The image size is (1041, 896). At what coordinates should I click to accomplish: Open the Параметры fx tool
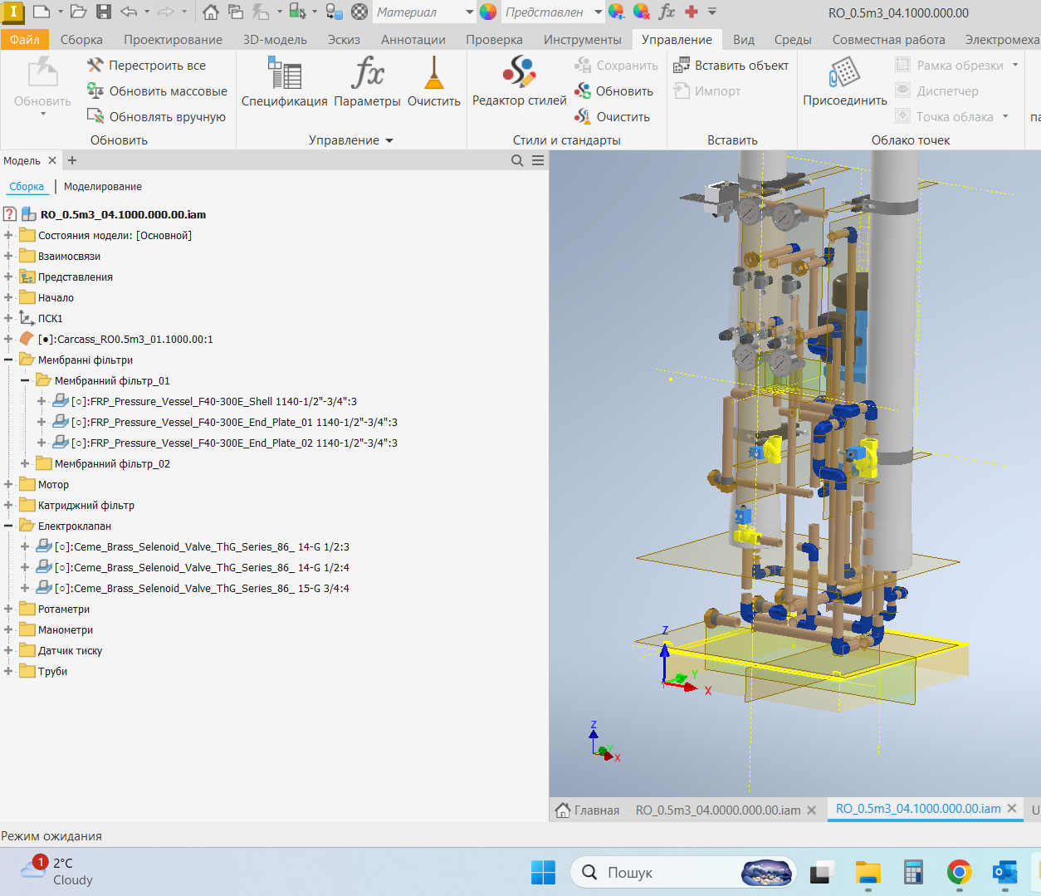click(367, 81)
